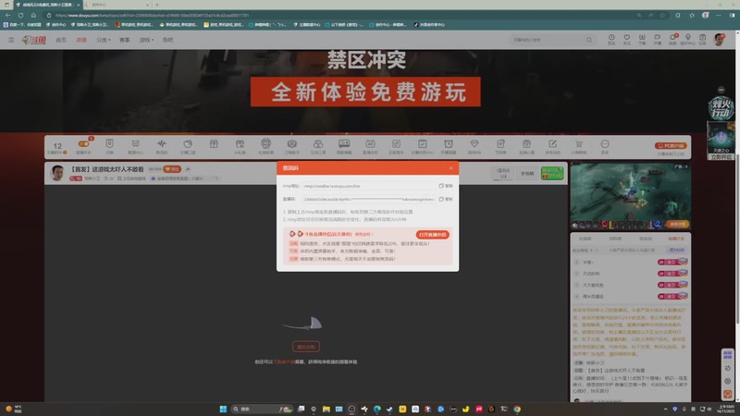740x416 pixels.
Task: Click the orange open live companion button
Action: point(432,235)
